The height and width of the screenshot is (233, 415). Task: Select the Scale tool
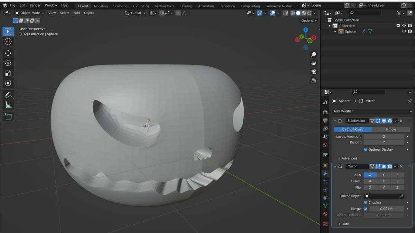tap(8, 73)
